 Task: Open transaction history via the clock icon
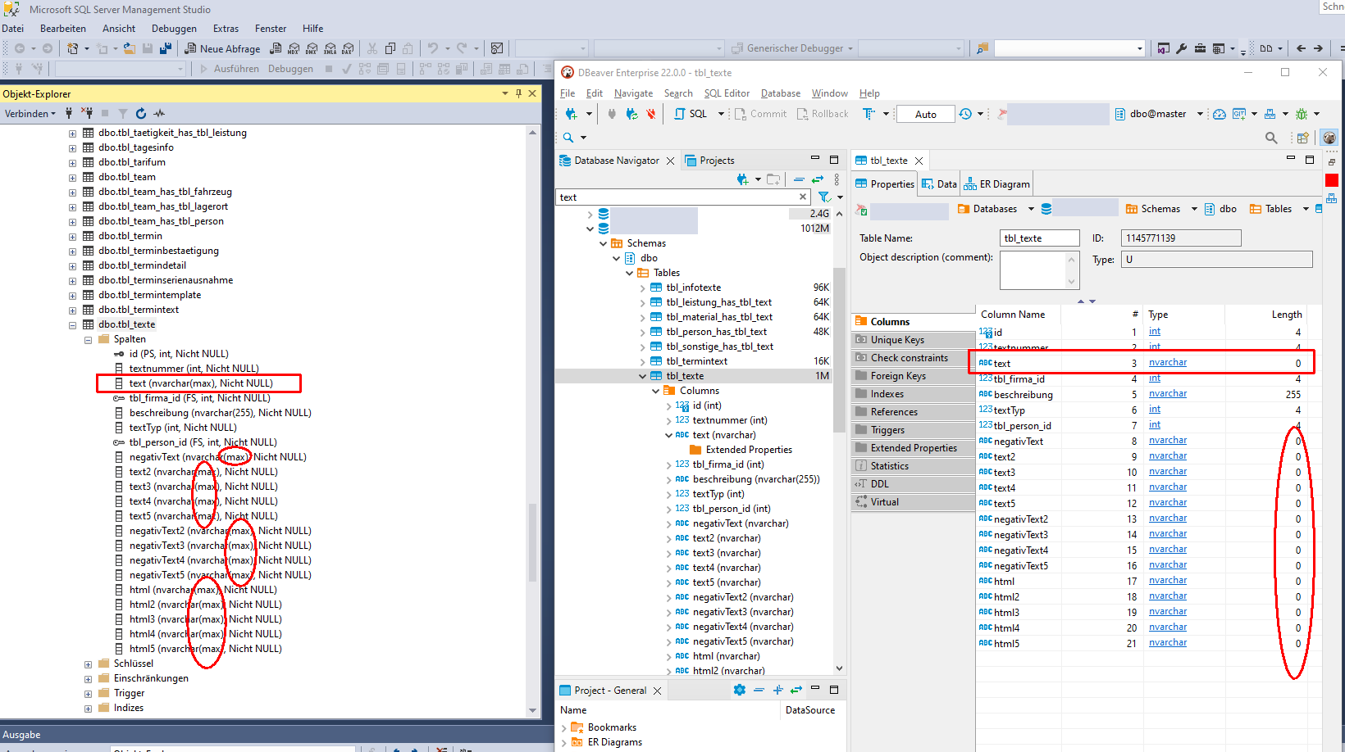click(965, 113)
